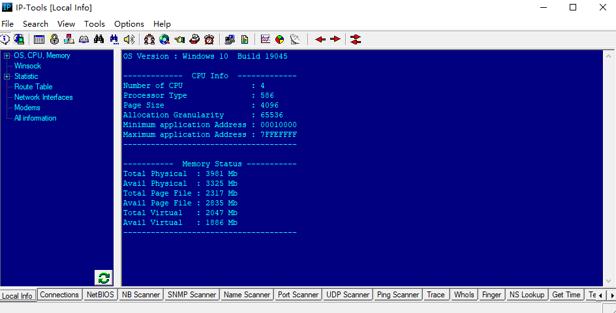Image resolution: width=616 pixels, height=313 pixels.
Task: Select Network Interfaces in the tree
Action: coord(44,97)
